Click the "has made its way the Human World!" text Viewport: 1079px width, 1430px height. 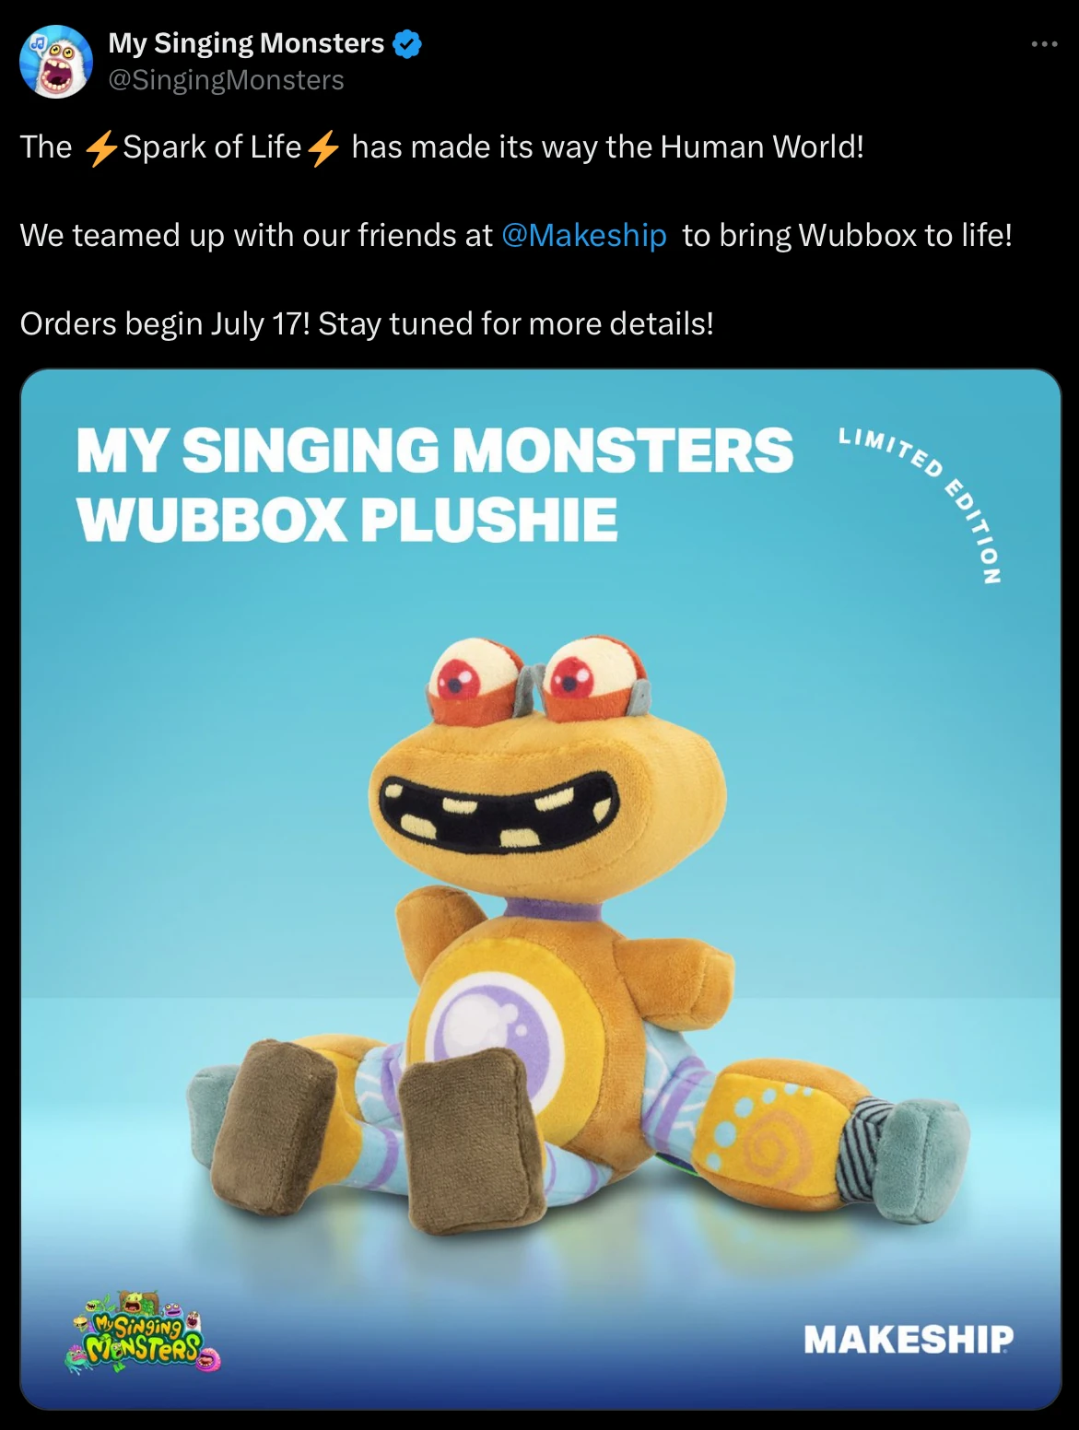[608, 147]
